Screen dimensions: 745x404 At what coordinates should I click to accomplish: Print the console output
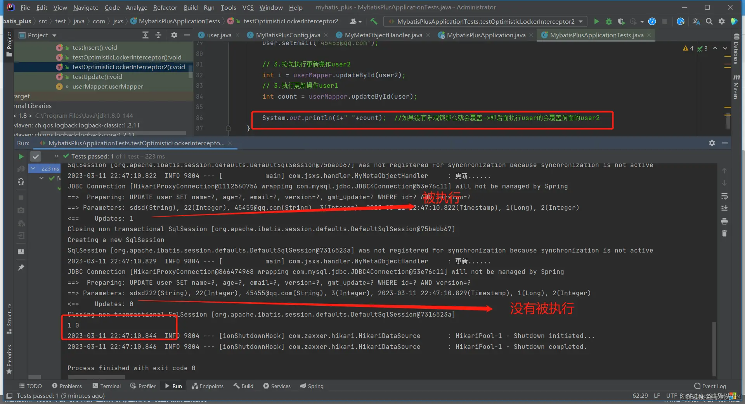tap(724, 221)
